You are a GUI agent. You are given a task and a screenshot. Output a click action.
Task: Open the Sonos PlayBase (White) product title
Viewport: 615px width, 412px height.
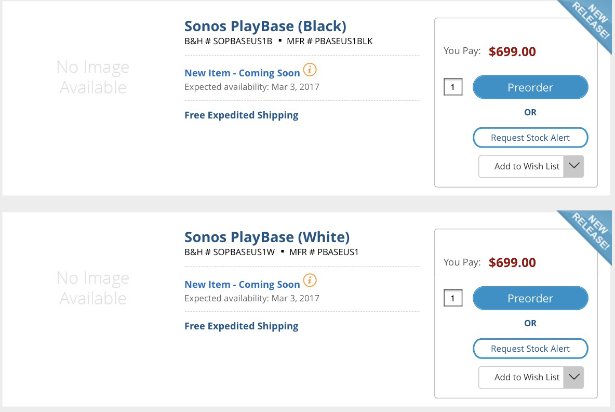tap(267, 237)
